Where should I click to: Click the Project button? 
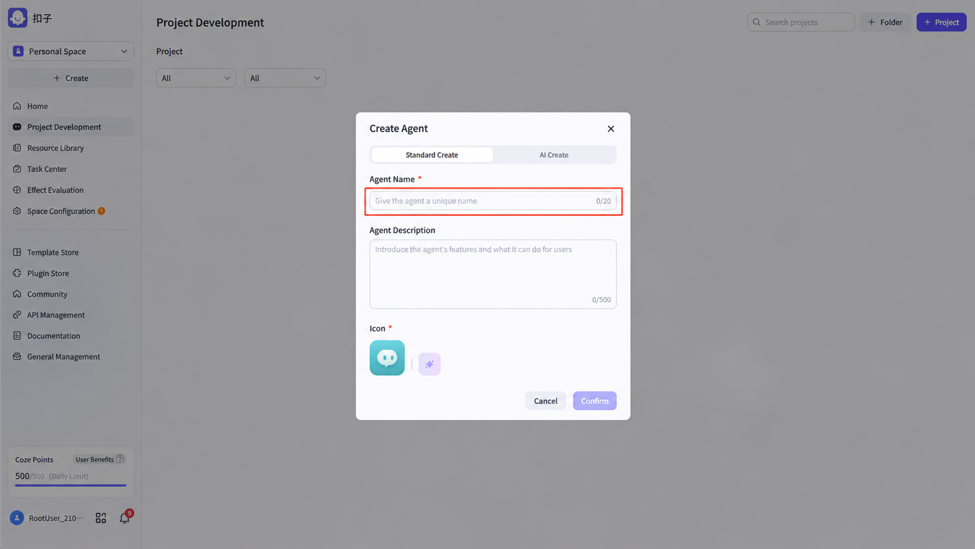coord(941,22)
